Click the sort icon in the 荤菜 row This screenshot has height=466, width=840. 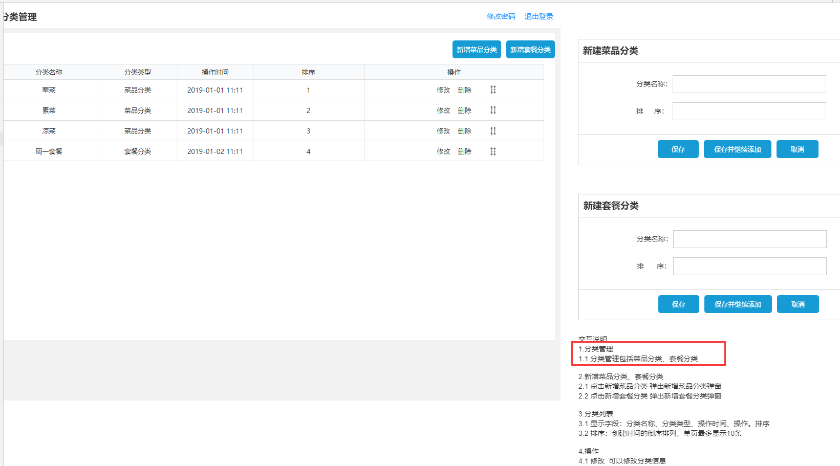click(493, 90)
